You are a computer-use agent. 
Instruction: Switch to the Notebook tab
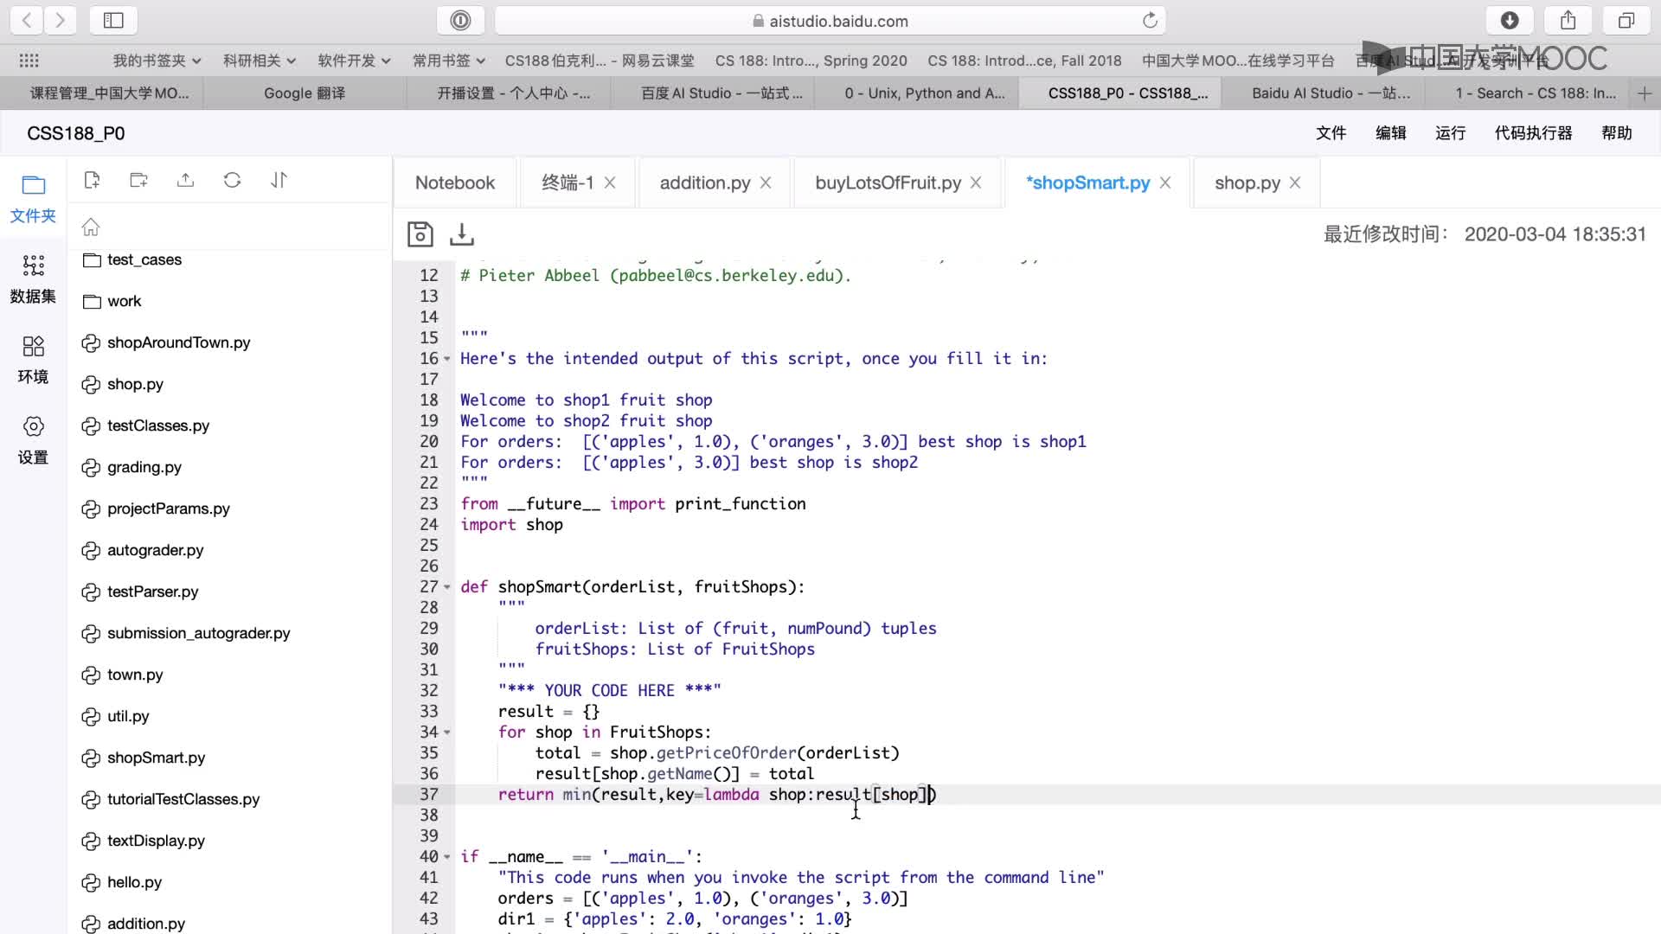[x=455, y=182]
